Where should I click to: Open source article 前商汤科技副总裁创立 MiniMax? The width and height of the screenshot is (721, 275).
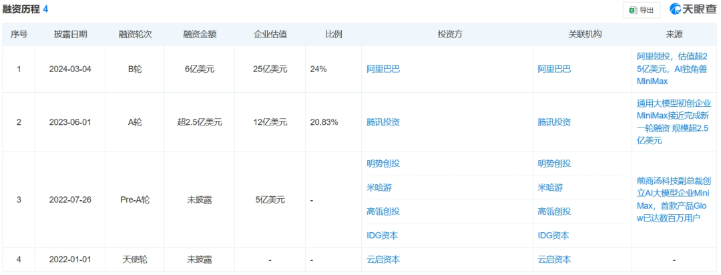pos(674,200)
